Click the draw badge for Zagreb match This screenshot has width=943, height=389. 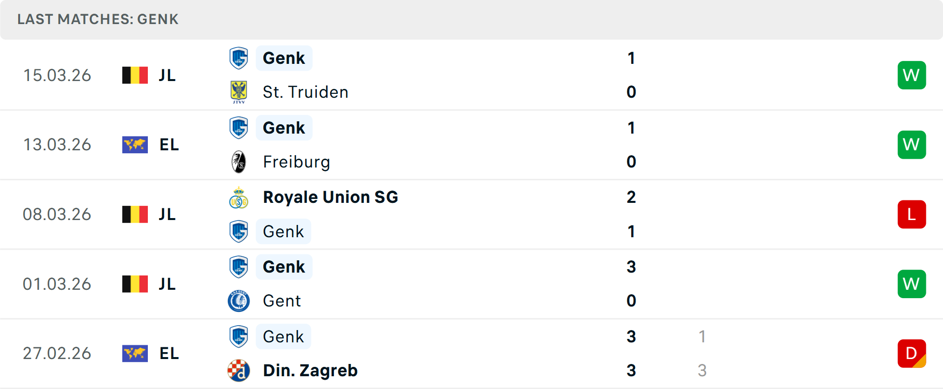coord(912,354)
